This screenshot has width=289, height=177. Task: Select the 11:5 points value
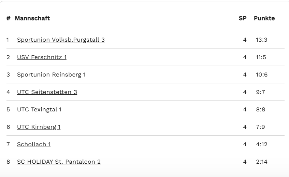click(x=261, y=57)
